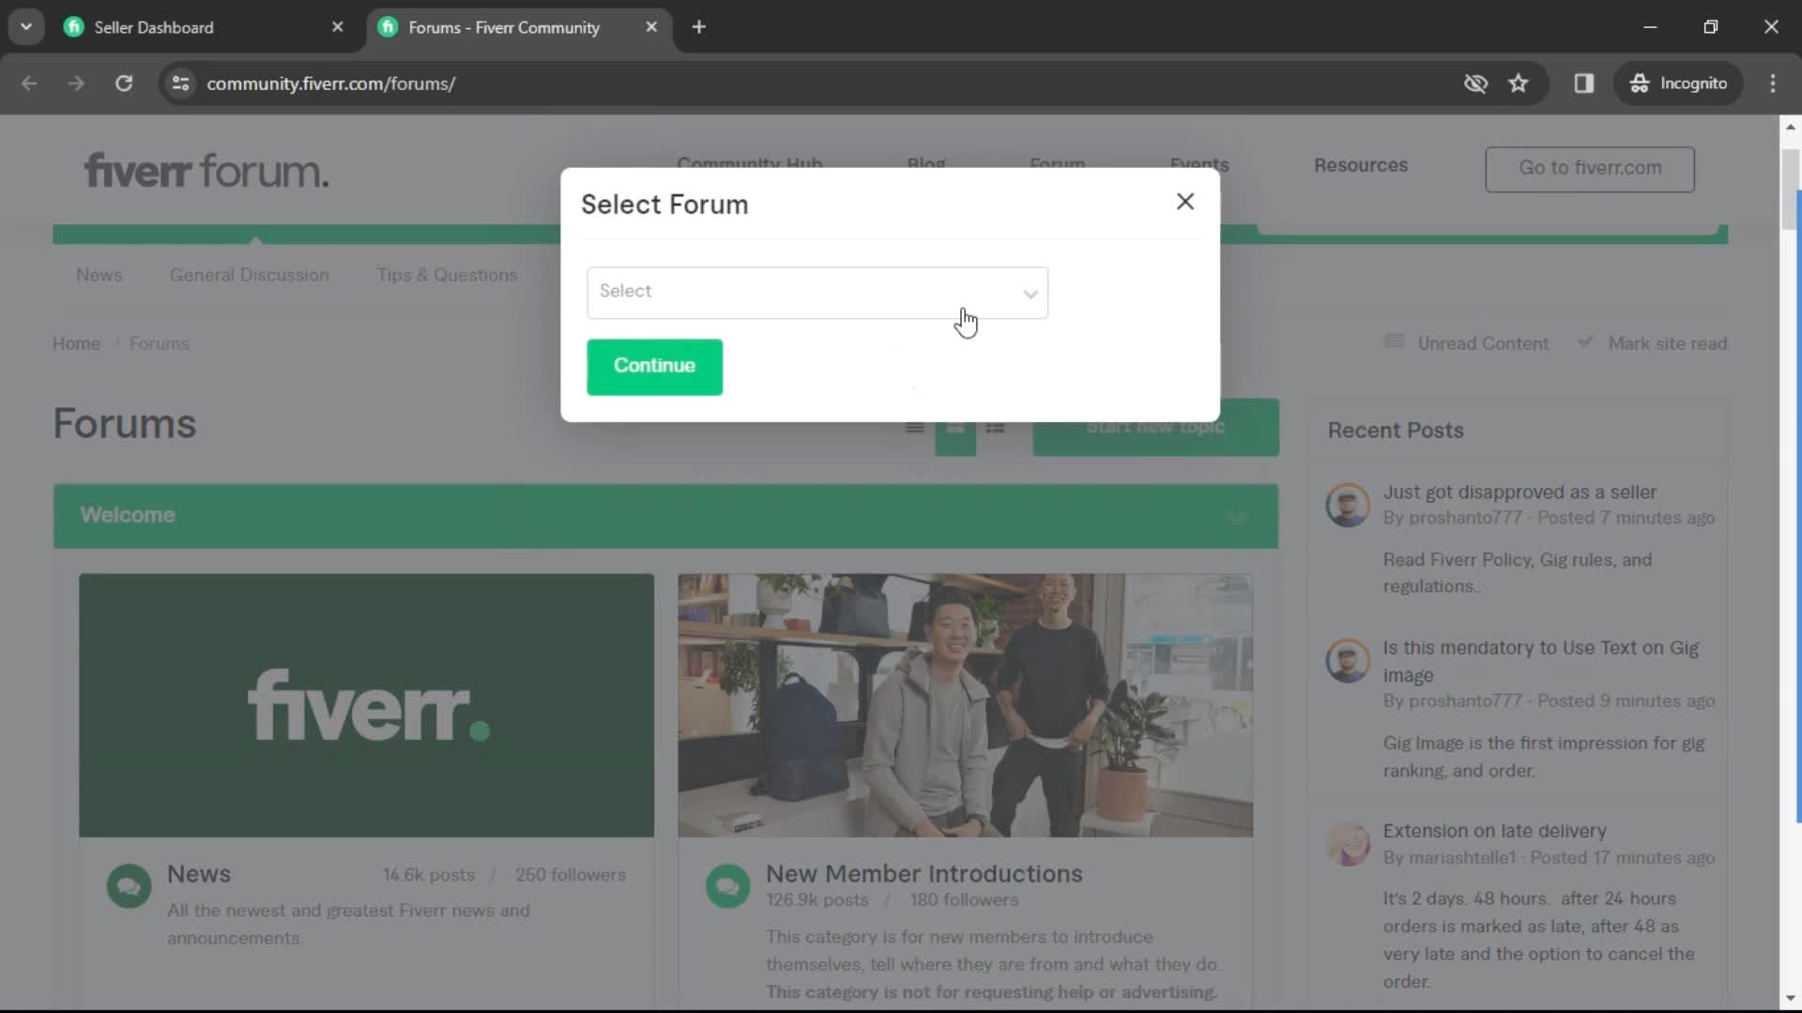Open post Is this mendatory to Use Text
Image resolution: width=1802 pixels, height=1013 pixels.
[1540, 661]
